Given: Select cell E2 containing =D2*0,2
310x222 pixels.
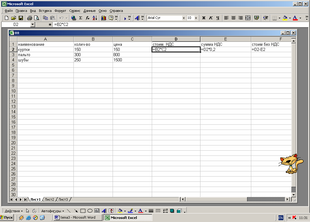Looking at the screenshot, I should pos(226,49).
